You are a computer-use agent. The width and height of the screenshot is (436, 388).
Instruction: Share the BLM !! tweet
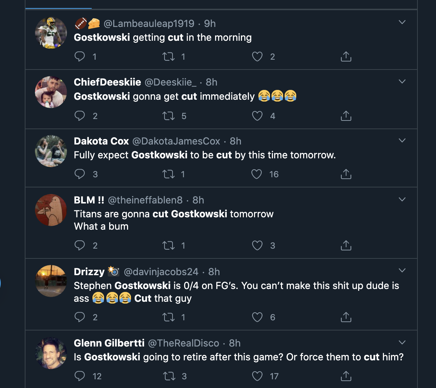(x=346, y=246)
